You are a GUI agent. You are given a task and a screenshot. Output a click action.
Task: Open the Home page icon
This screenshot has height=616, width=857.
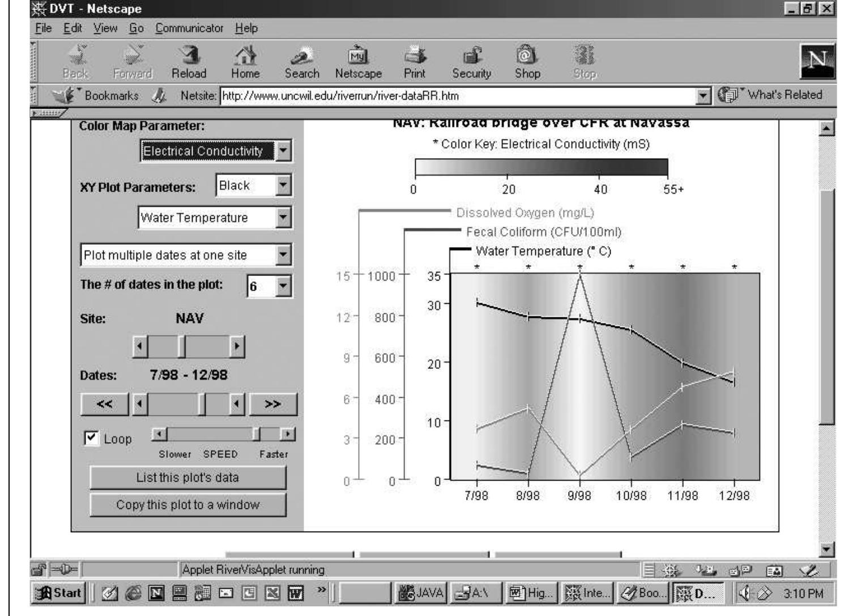(x=246, y=60)
